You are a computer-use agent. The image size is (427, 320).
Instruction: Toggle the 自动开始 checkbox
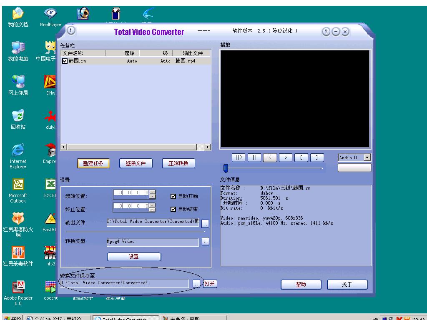pos(173,196)
